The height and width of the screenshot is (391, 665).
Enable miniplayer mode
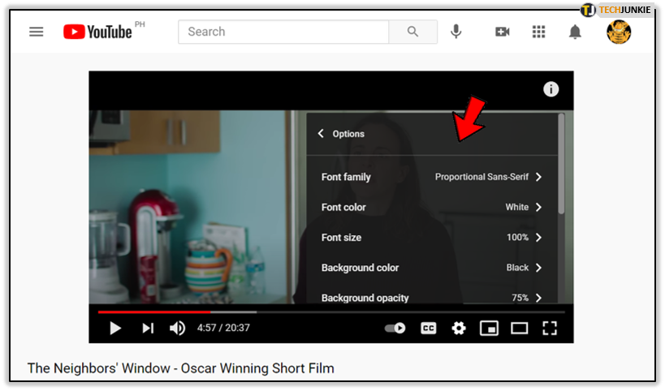(489, 328)
